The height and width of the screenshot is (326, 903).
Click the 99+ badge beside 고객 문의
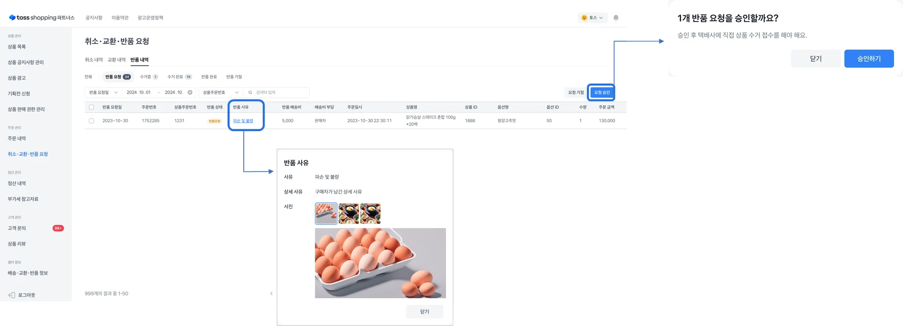[x=58, y=228]
